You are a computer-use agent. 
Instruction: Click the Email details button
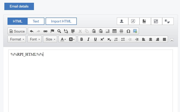(19, 6)
